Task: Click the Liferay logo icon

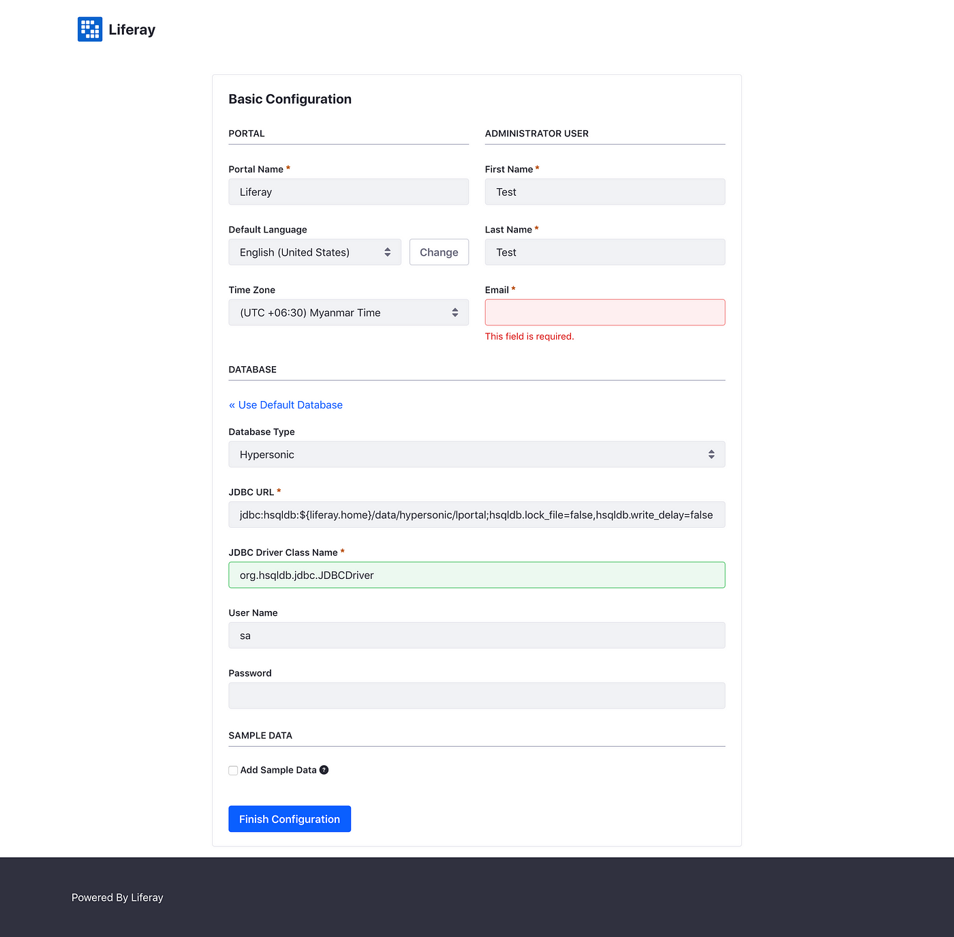Action: 90,29
